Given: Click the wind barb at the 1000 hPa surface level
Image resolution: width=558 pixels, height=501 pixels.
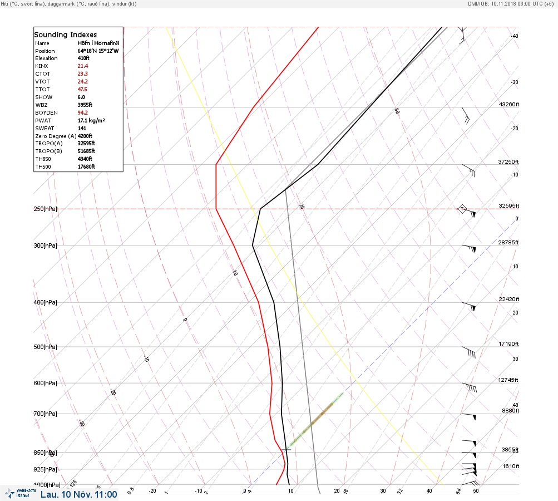Looking at the screenshot, I should click(471, 484).
